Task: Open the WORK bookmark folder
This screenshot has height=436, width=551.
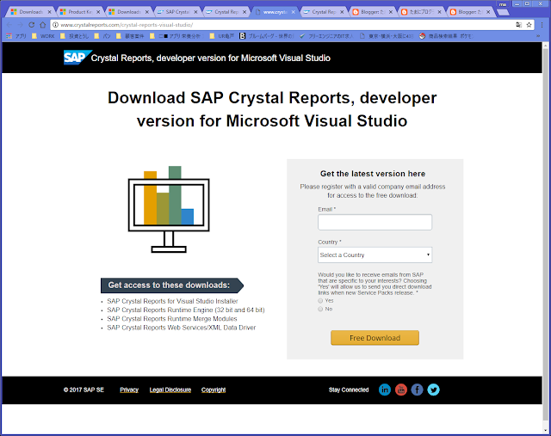Action: (43, 36)
